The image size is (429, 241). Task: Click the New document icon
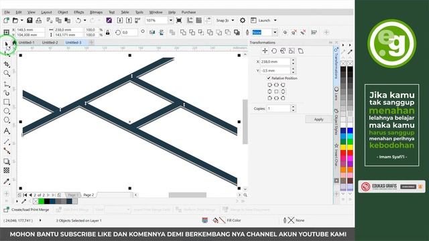pyautogui.click(x=6, y=20)
